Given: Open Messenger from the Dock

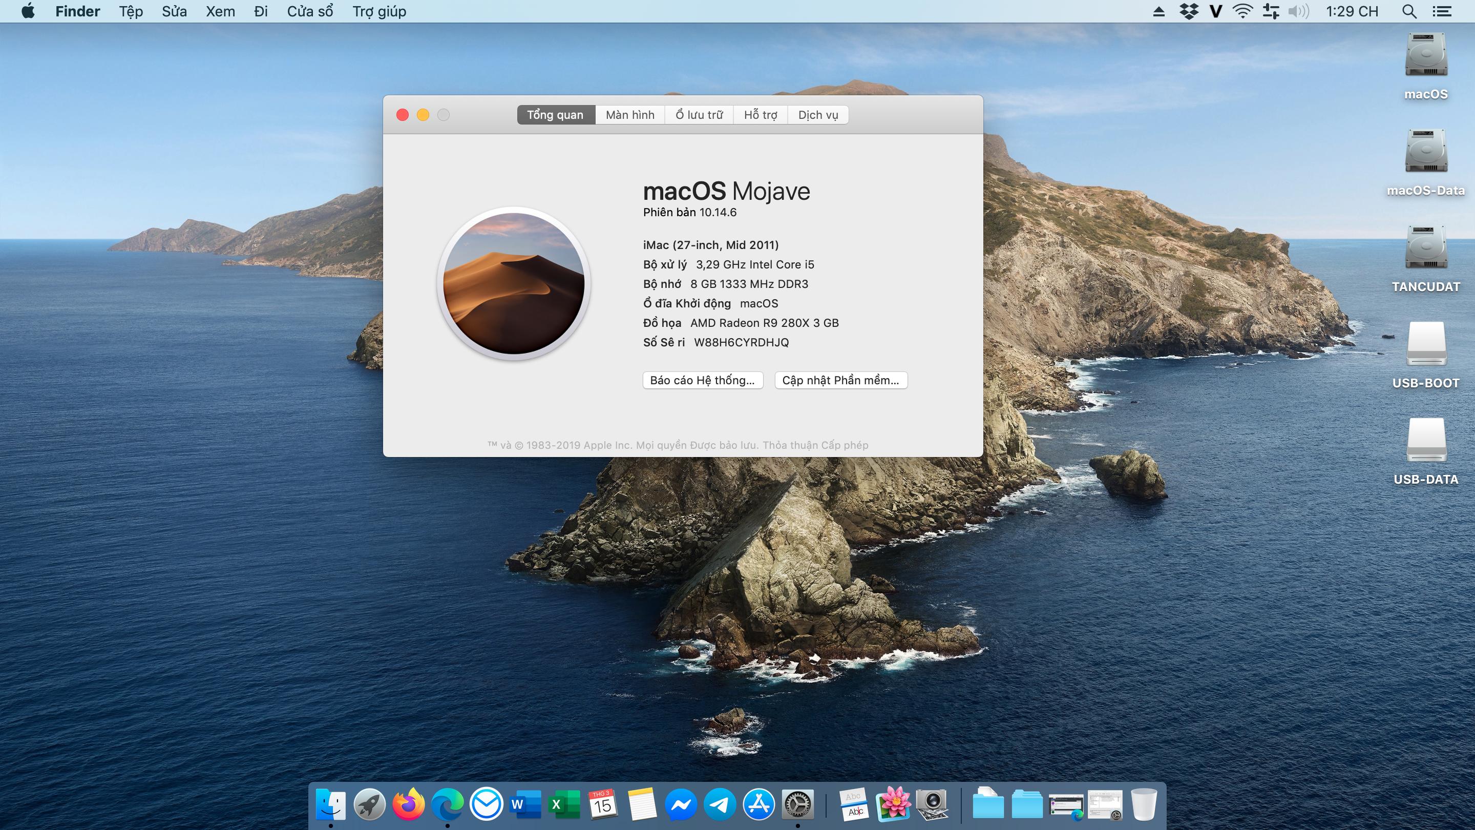Looking at the screenshot, I should point(681,805).
